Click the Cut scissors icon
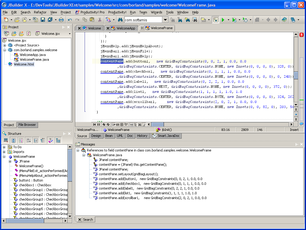The width and height of the screenshot is (306, 230). (x=100, y=20)
